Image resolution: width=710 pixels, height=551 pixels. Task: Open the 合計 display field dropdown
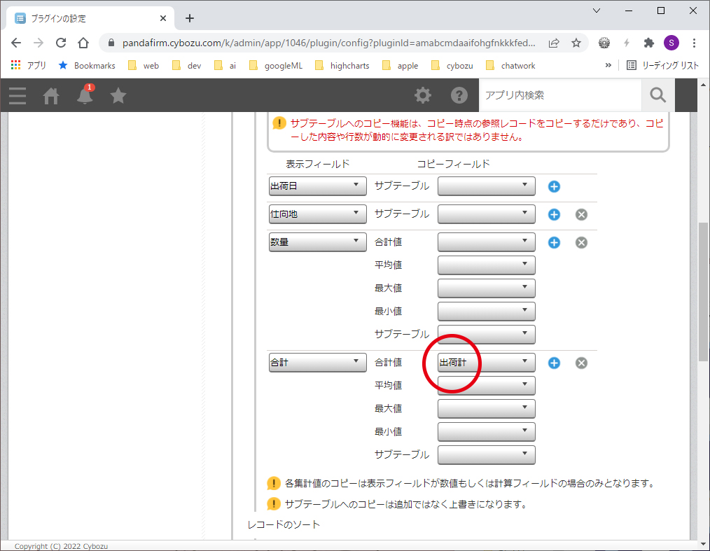point(317,363)
